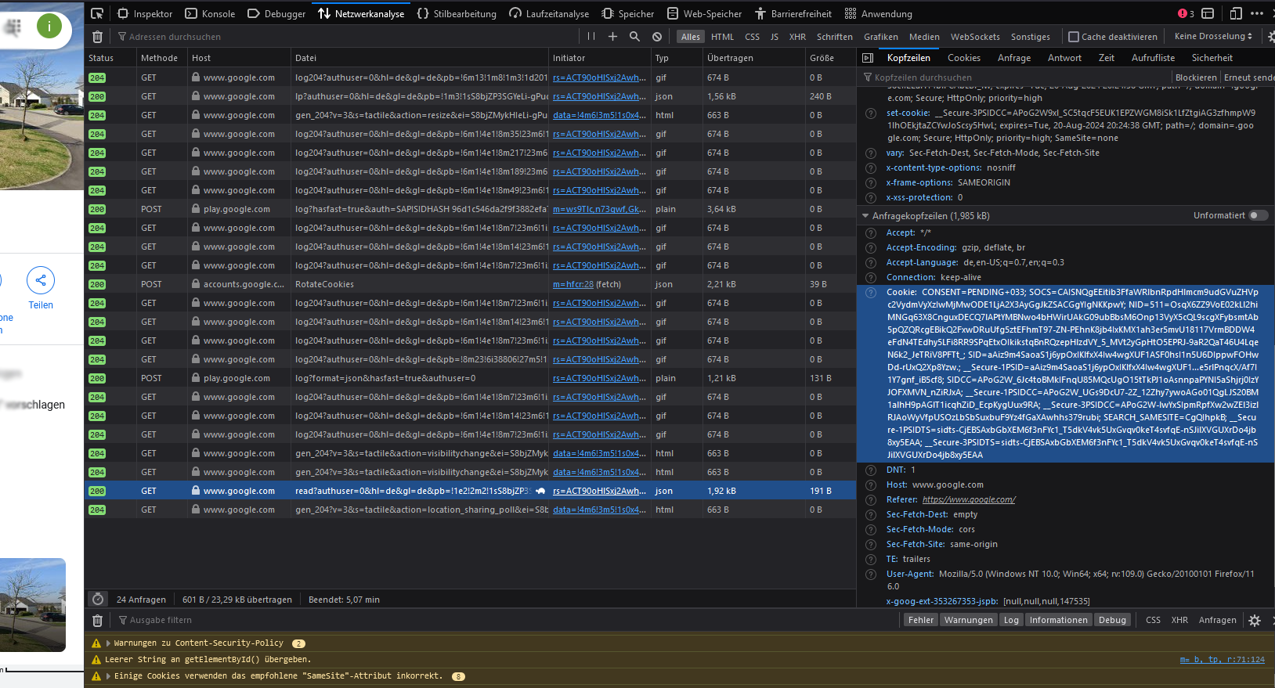Toggle split console icon

[1208, 13]
